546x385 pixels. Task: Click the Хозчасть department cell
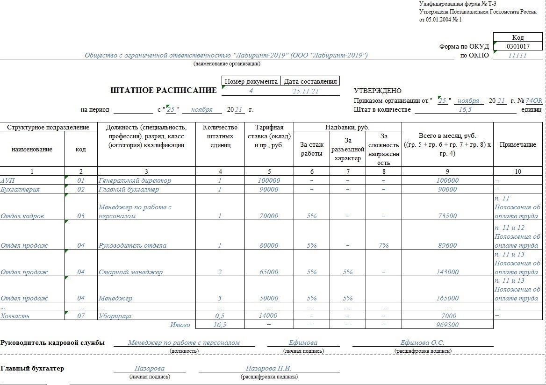pyautogui.click(x=32, y=316)
